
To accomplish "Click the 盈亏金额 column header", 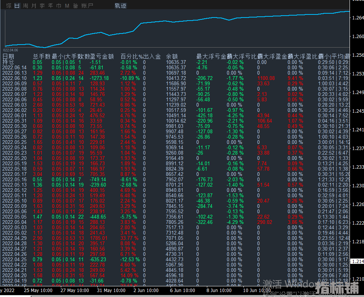I will click(x=102, y=56).
